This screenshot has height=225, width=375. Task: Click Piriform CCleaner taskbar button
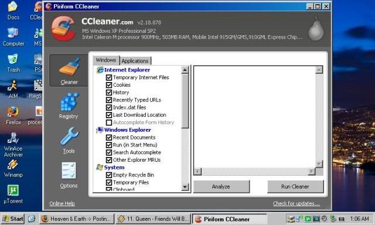point(230,219)
